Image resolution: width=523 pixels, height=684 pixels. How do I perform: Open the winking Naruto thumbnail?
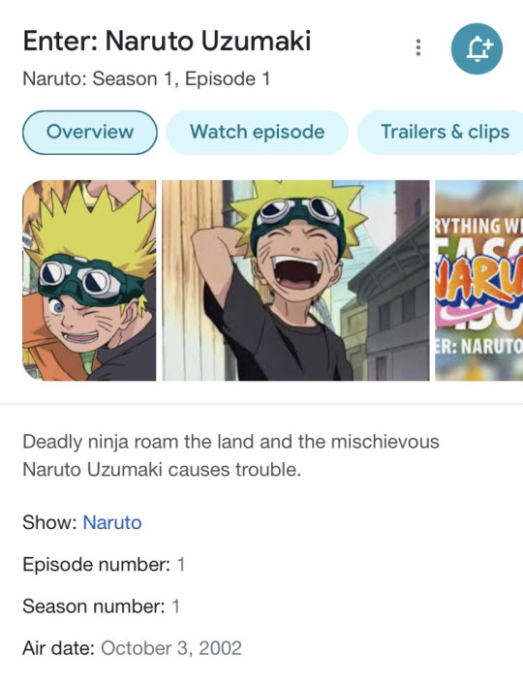click(89, 281)
